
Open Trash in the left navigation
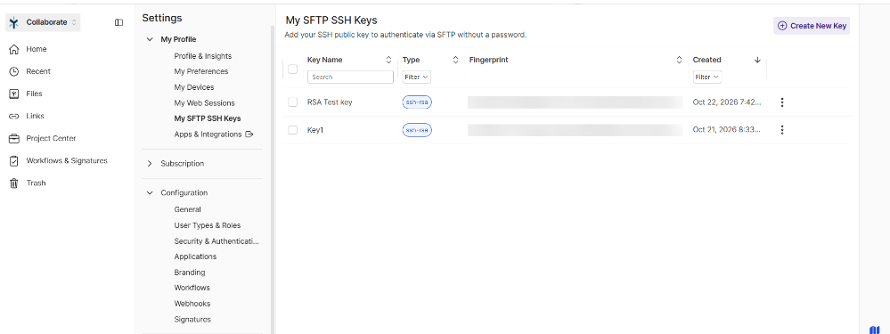tap(36, 183)
